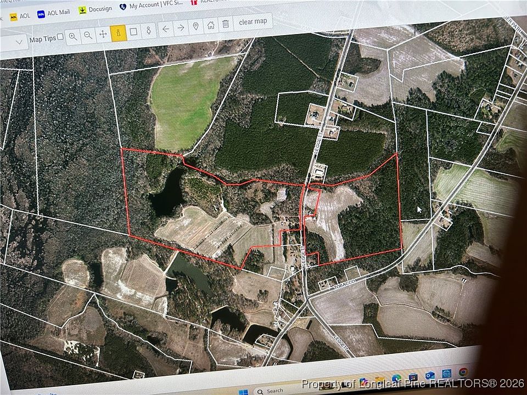Select the zoom in magnifier tool
Viewport: 527px width, 395px height.
73,36
